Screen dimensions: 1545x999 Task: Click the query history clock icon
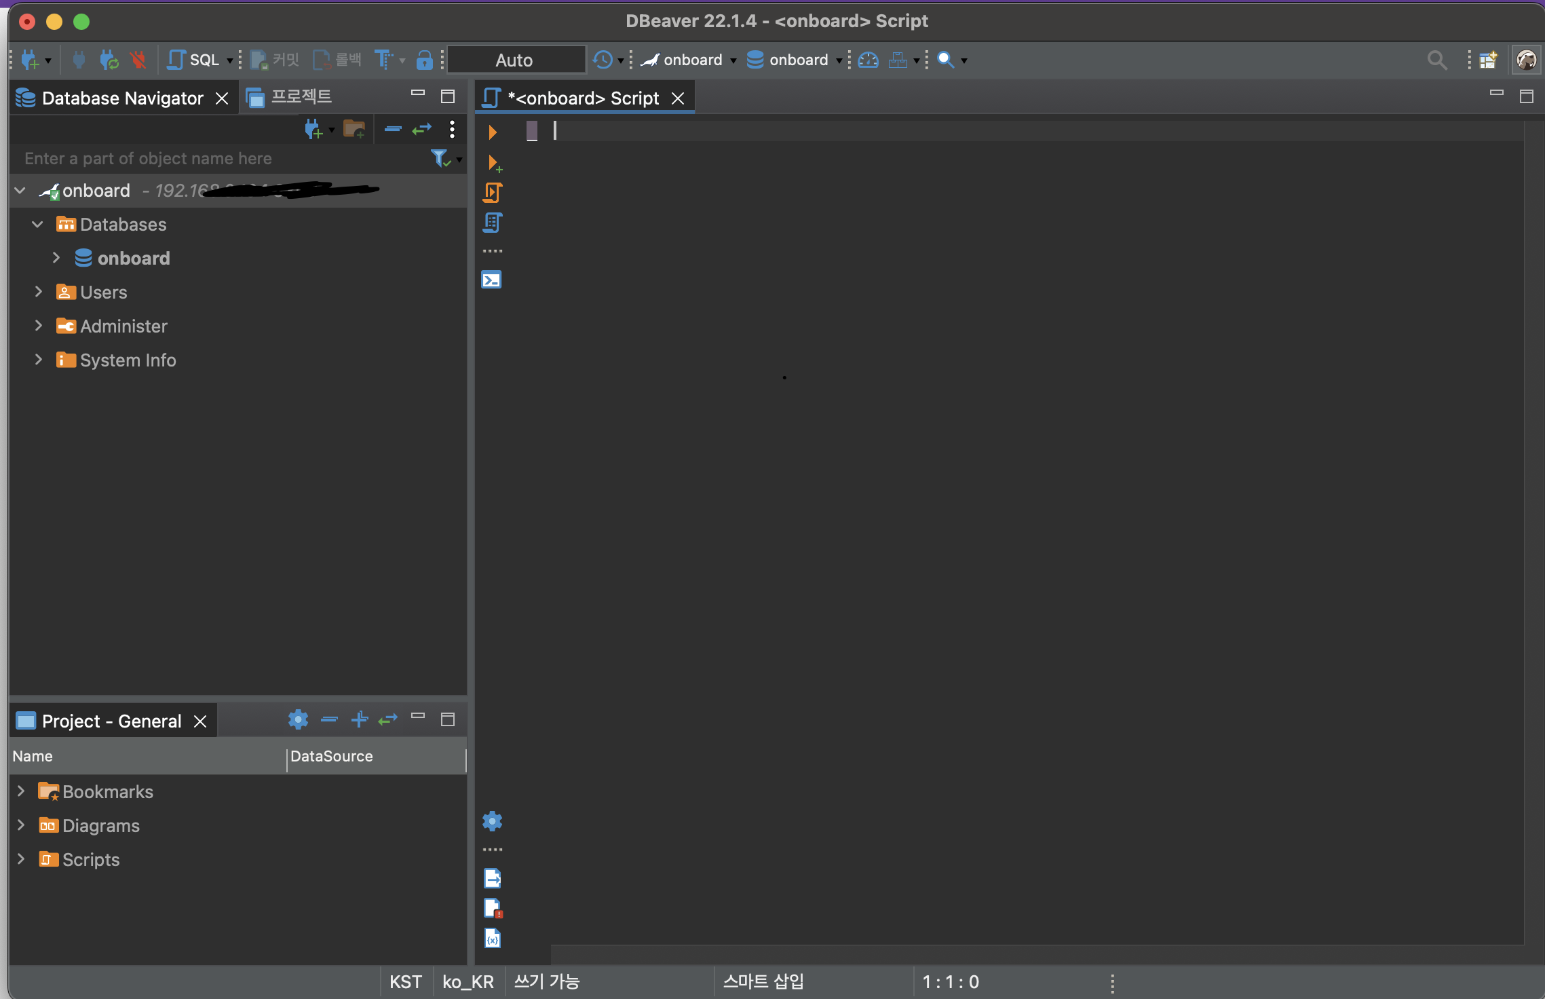[603, 60]
